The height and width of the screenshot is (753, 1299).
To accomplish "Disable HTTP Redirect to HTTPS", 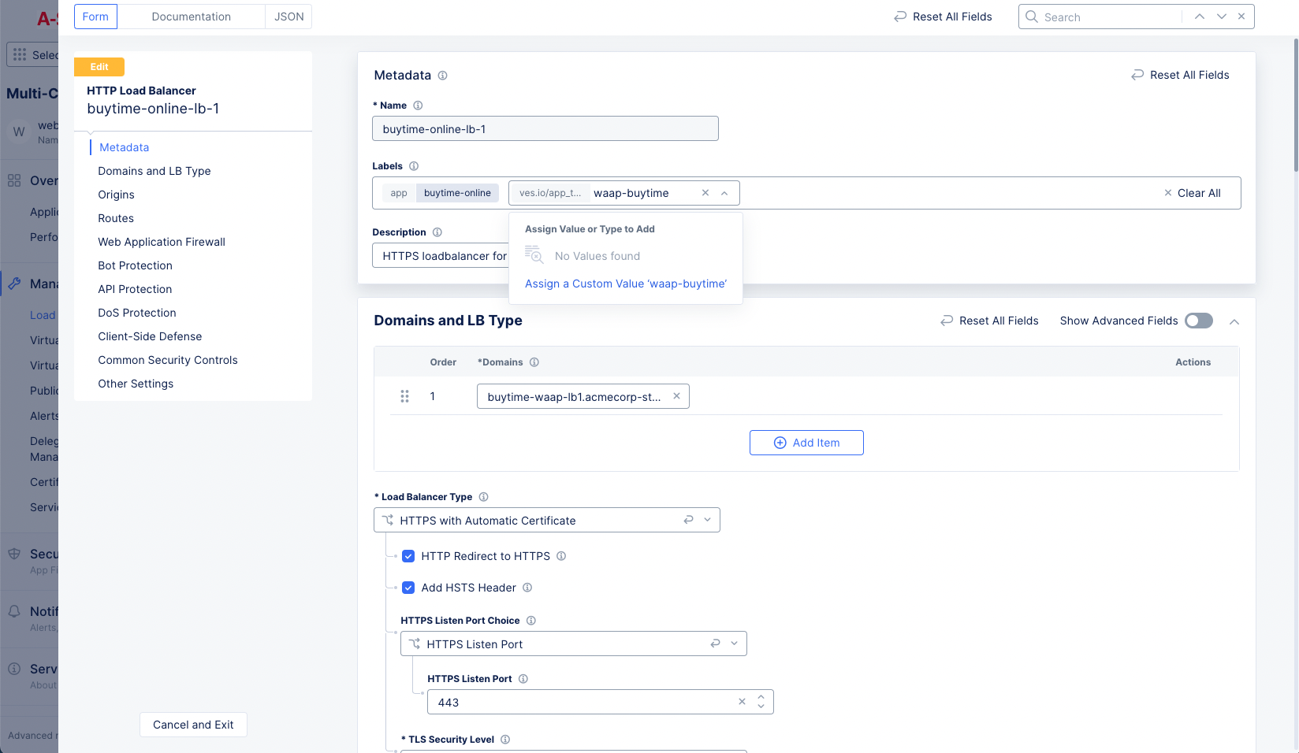I will point(408,556).
